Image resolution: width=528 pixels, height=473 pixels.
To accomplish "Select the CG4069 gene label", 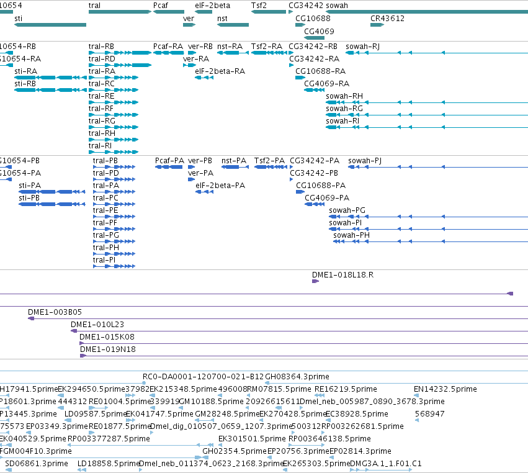I will click(x=319, y=31).
